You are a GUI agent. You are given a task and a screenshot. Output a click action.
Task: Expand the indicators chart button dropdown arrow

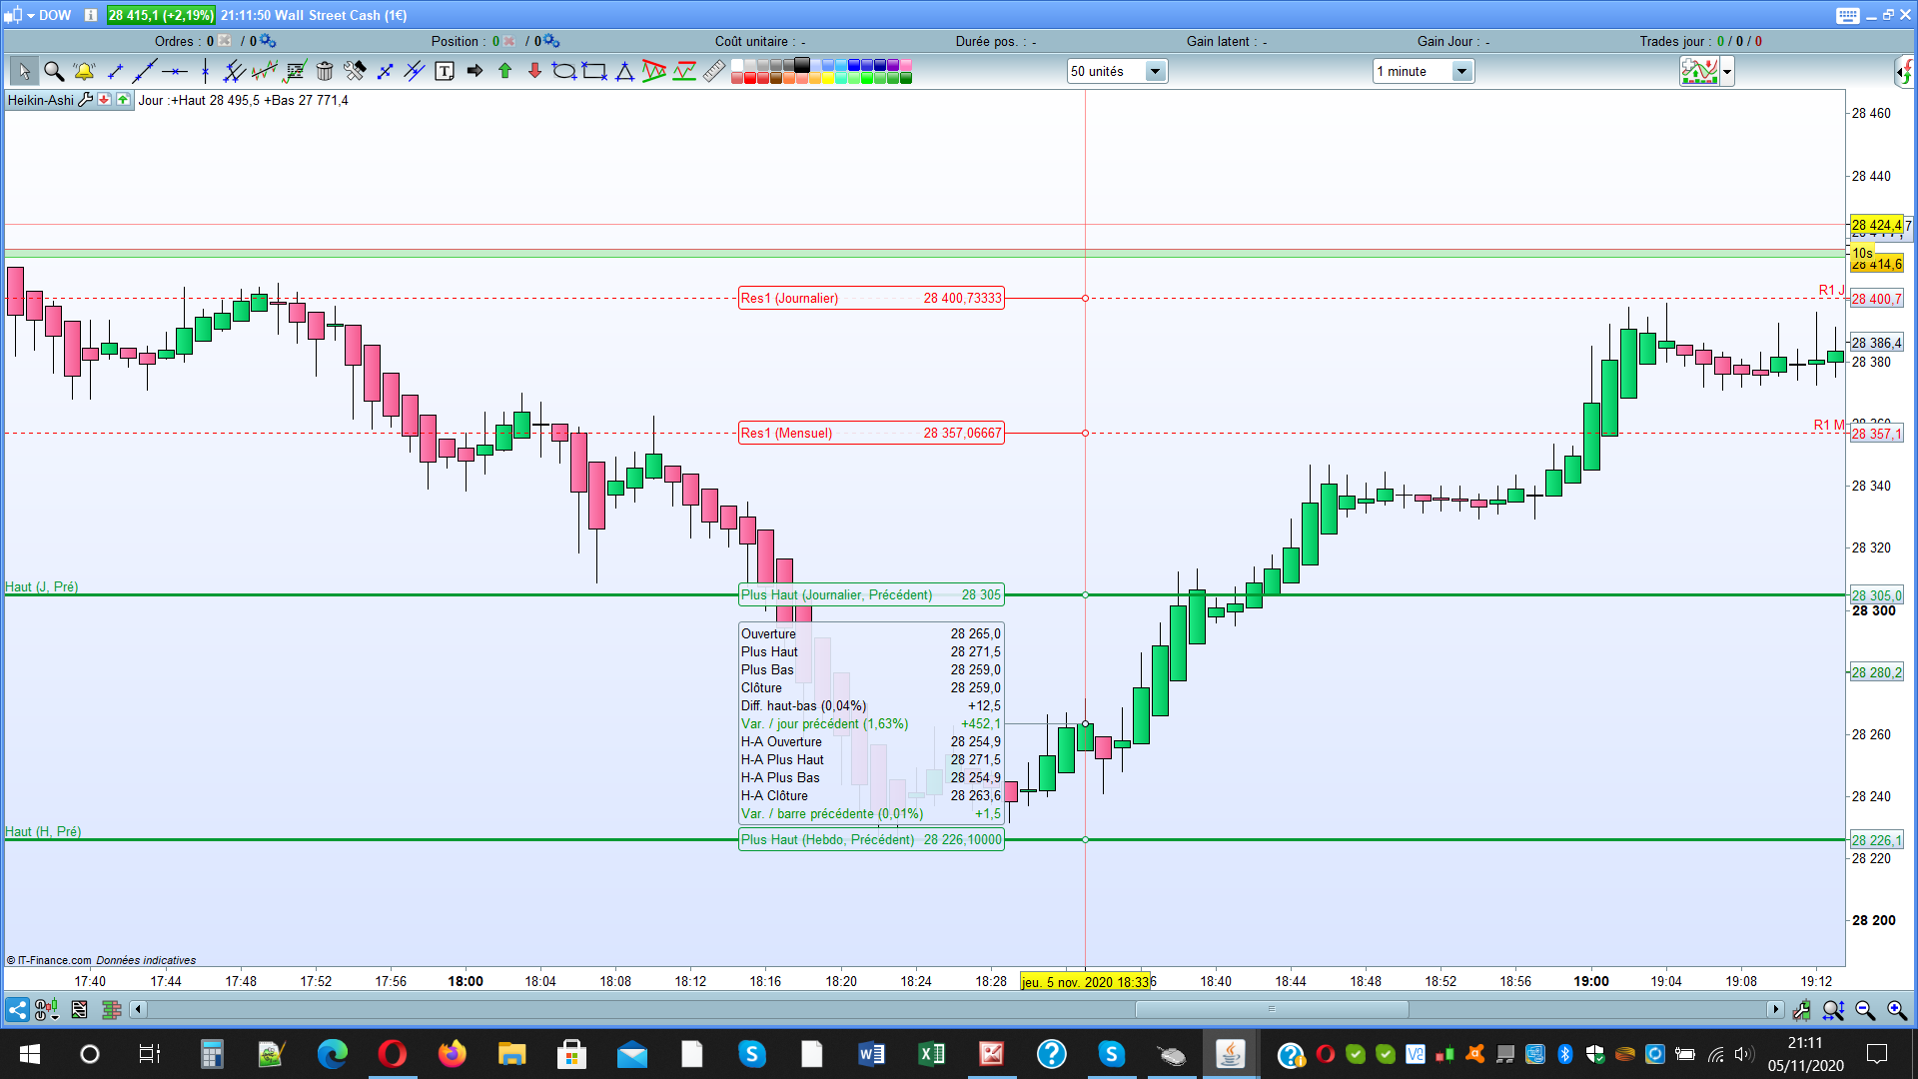coord(1727,71)
